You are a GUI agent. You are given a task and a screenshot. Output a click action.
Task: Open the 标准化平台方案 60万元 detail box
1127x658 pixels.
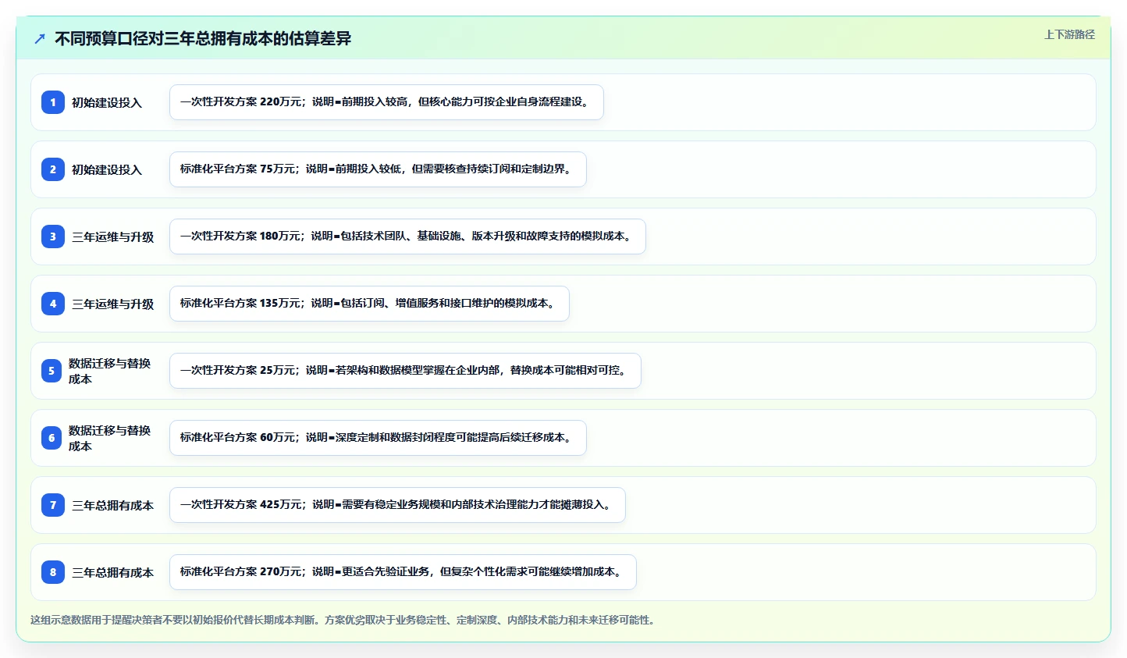pos(378,438)
